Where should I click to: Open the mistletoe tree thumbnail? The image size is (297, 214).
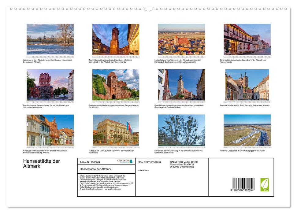tap(181, 130)
